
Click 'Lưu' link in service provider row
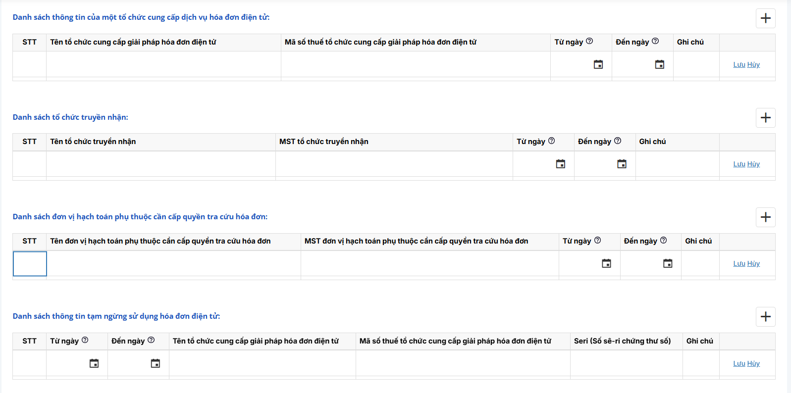739,65
